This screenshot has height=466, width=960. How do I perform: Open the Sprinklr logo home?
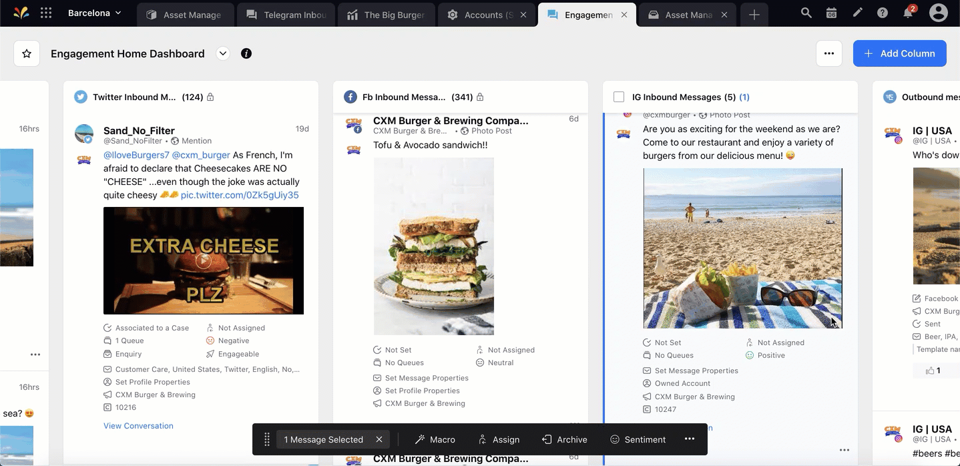click(x=21, y=13)
